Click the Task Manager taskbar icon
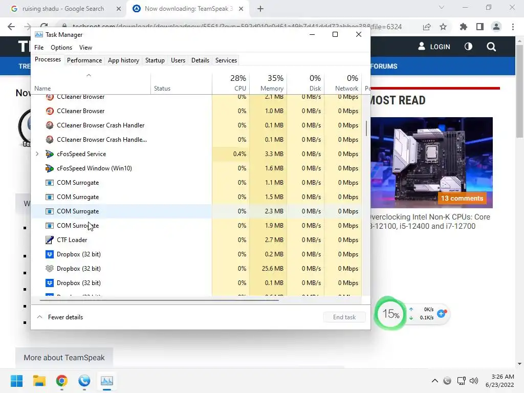This screenshot has width=524, height=393. (107, 381)
